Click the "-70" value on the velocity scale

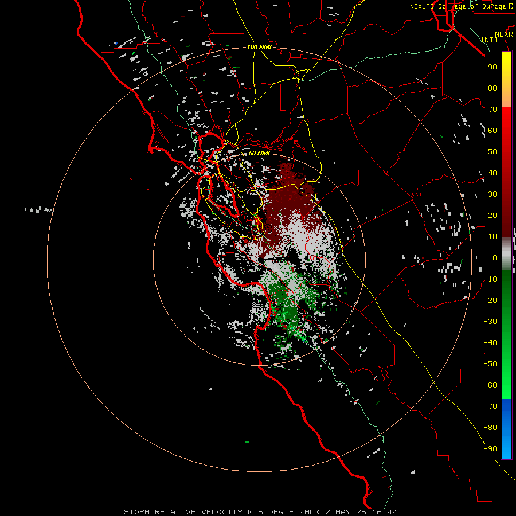(490, 406)
